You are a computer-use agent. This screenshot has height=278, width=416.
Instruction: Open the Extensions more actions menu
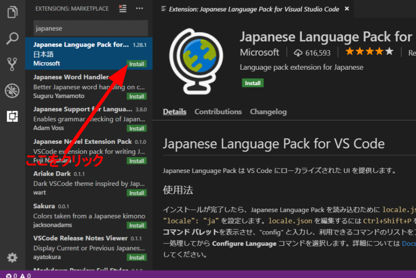pos(139,8)
